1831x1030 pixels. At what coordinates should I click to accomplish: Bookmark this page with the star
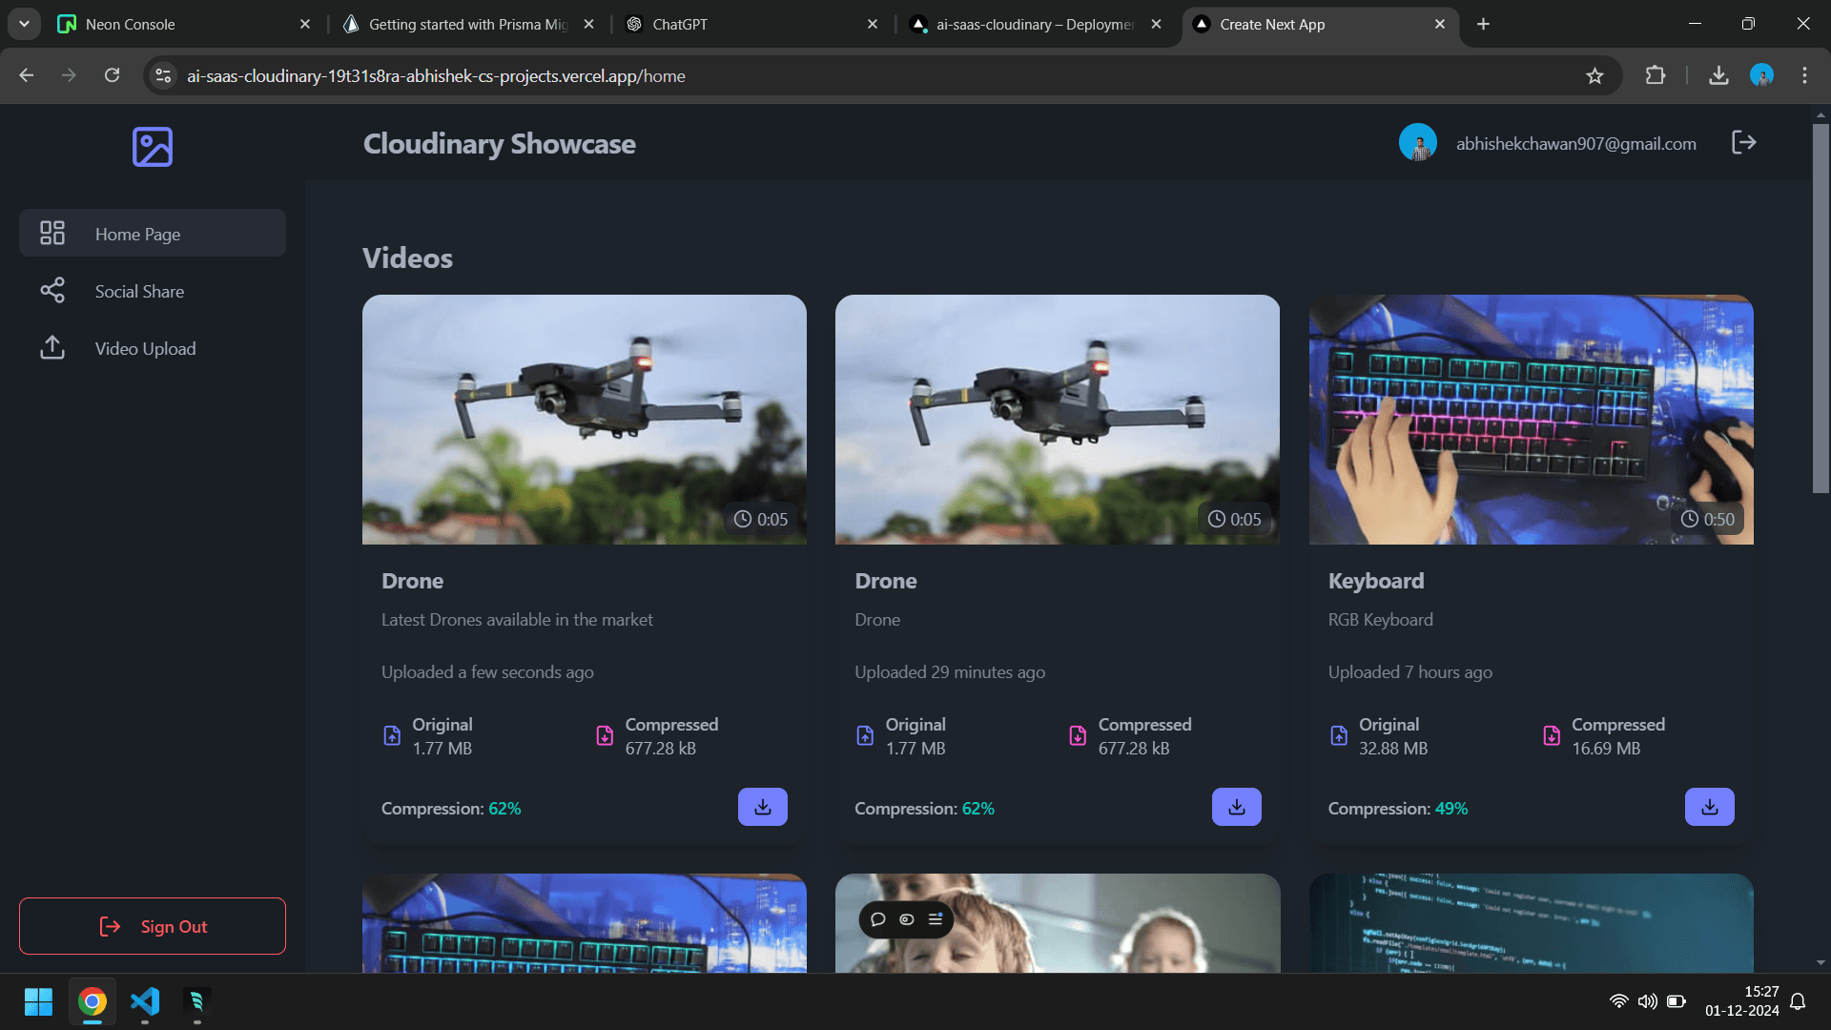pyautogui.click(x=1594, y=75)
